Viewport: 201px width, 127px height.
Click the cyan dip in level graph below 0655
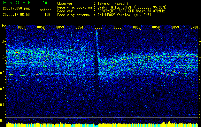(x=96, y=125)
